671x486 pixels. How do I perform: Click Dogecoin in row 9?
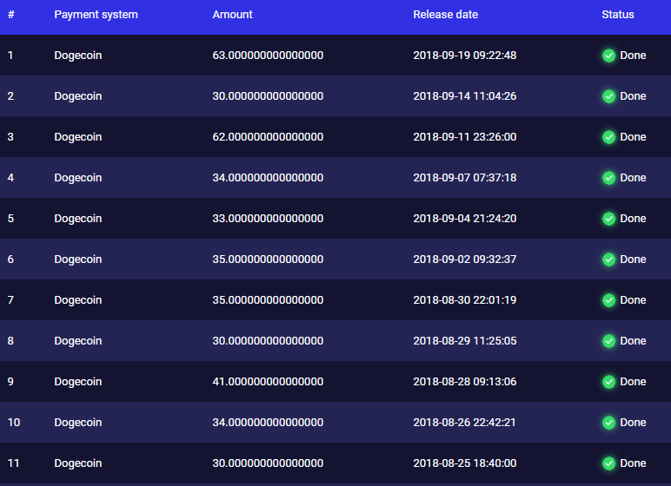pos(78,382)
